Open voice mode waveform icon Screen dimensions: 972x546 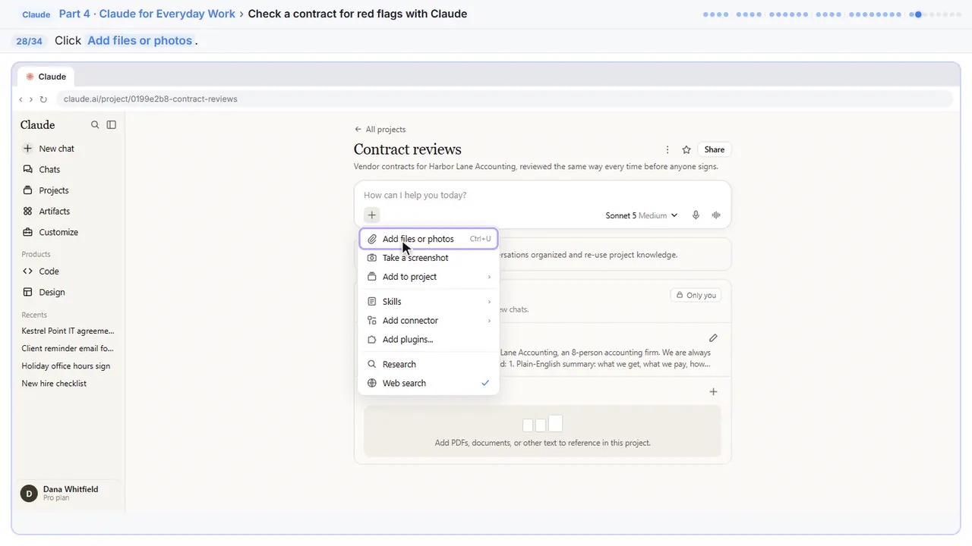(x=716, y=215)
